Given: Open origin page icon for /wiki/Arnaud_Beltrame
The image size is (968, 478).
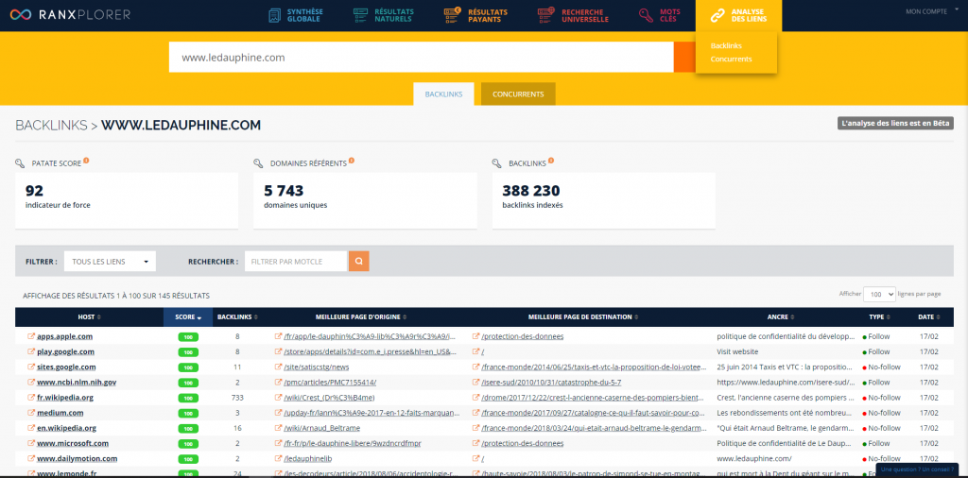Looking at the screenshot, I should point(279,428).
